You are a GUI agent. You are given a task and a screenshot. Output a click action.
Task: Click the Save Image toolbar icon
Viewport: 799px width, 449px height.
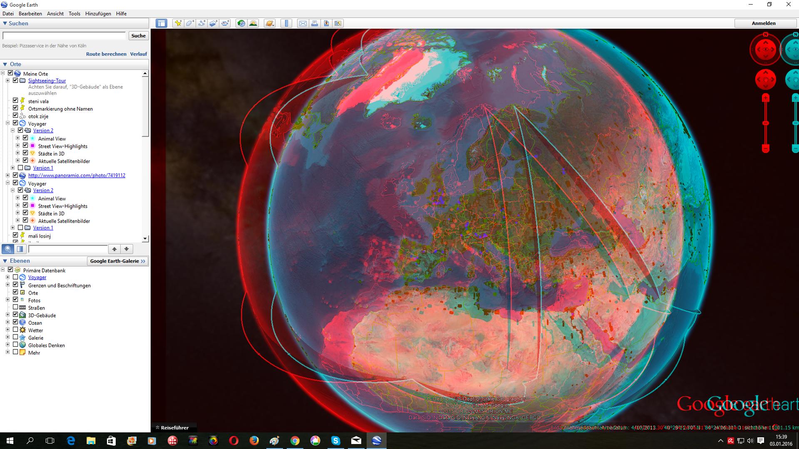click(326, 23)
